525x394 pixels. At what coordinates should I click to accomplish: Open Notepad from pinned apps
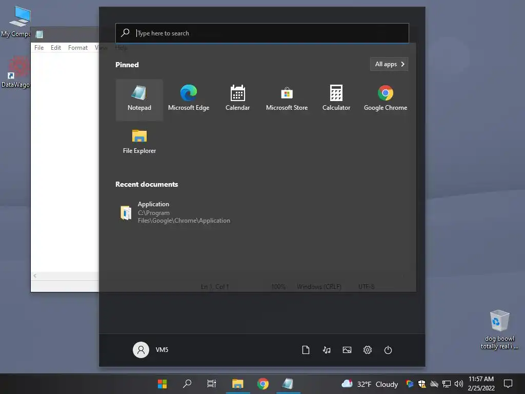pos(139,100)
